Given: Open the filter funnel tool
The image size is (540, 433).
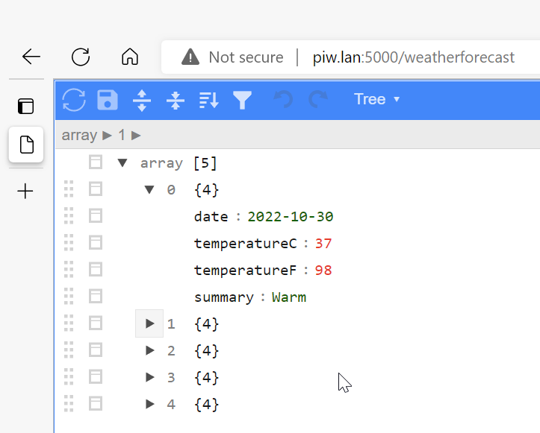Looking at the screenshot, I should [242, 100].
